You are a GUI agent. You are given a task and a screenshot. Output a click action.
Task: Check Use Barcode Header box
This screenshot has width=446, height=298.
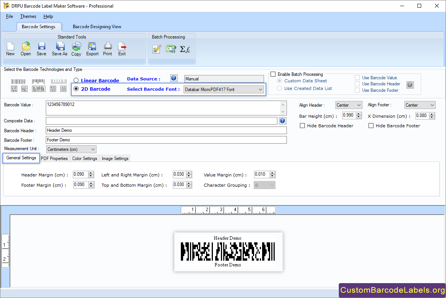tap(357, 83)
